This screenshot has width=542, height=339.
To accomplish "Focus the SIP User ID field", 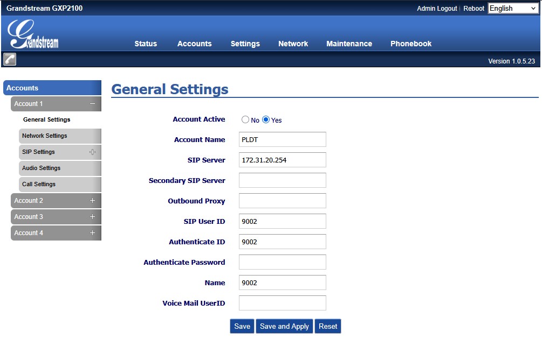I will click(x=283, y=221).
